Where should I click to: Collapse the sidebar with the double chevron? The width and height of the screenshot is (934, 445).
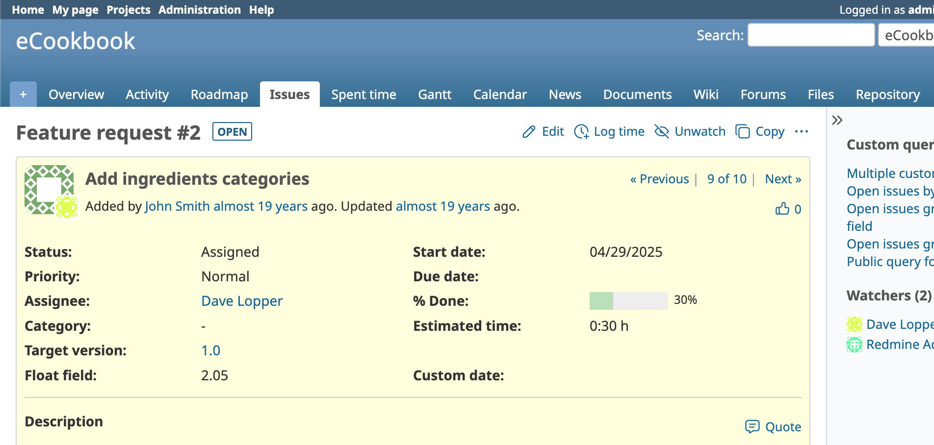pyautogui.click(x=837, y=120)
